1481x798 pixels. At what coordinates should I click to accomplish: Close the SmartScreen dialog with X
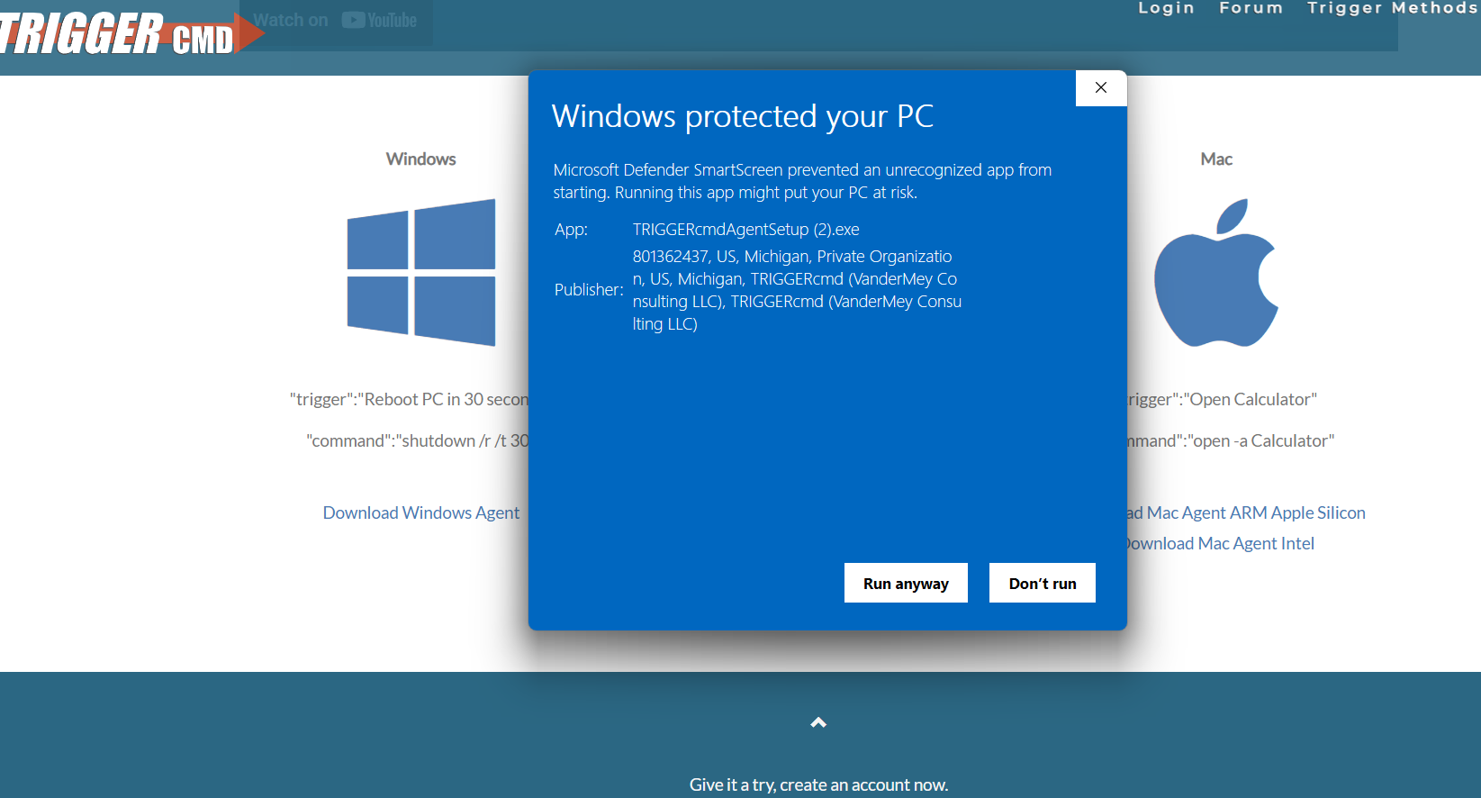[x=1100, y=88]
